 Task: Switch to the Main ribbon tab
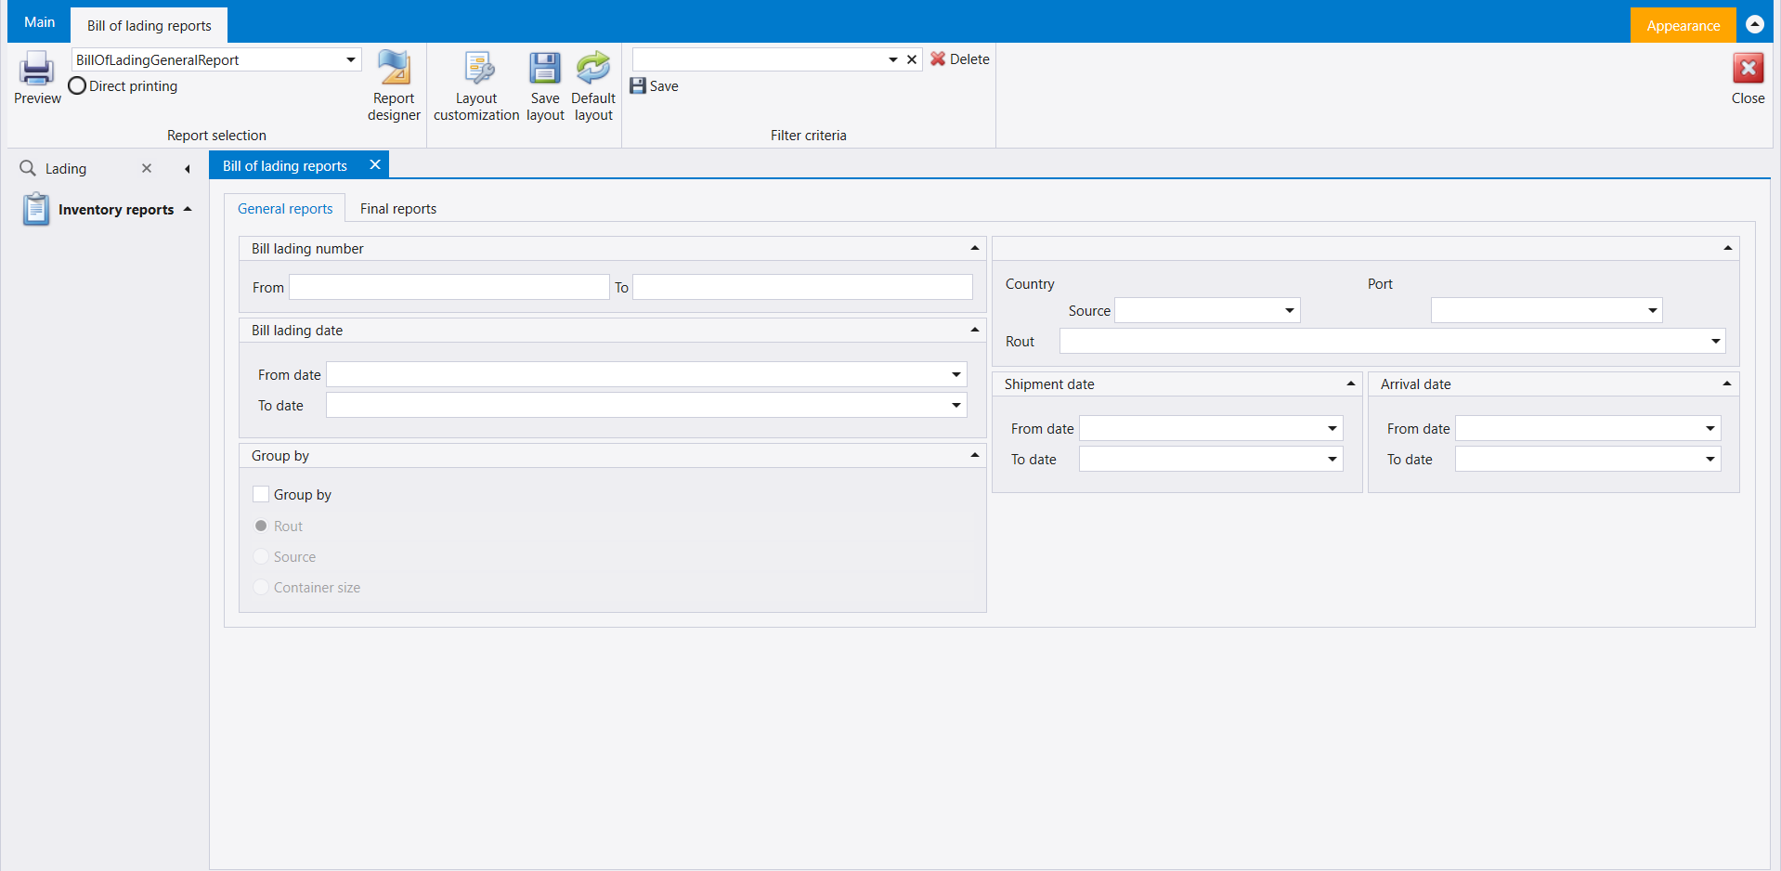39,22
